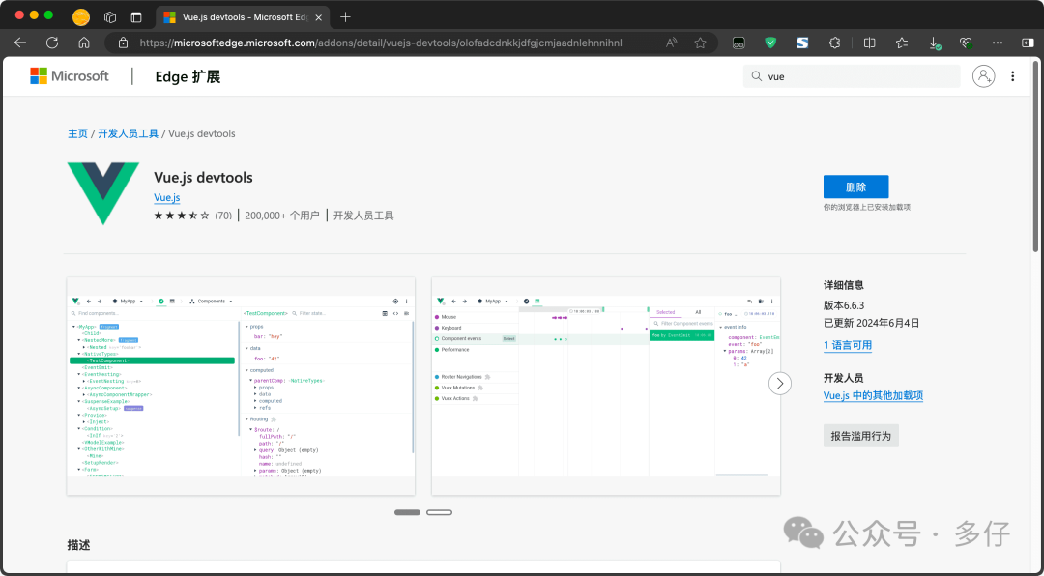Show next screenshot with right arrow
This screenshot has width=1044, height=576.
tap(780, 384)
